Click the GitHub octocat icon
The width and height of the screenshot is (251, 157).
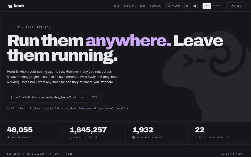(x=169, y=6)
